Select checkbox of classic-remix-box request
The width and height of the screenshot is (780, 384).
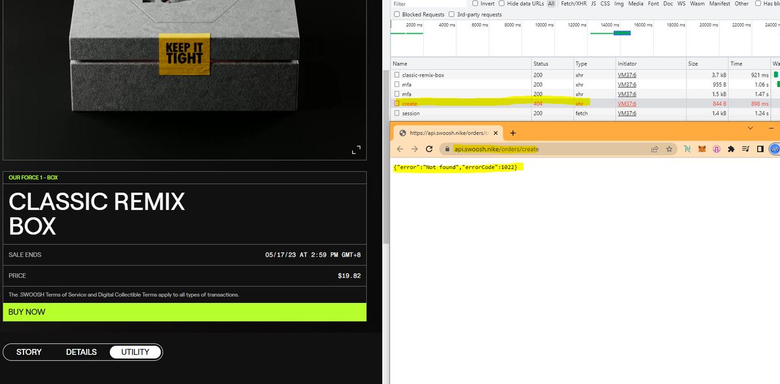tap(396, 75)
